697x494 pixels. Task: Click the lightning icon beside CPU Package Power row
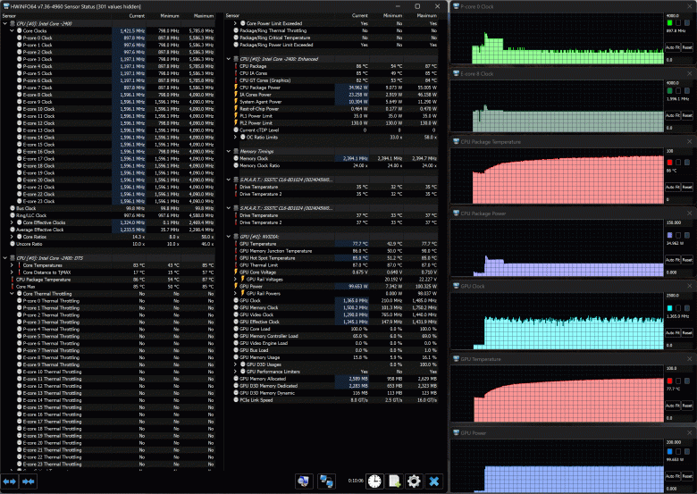tap(236, 88)
